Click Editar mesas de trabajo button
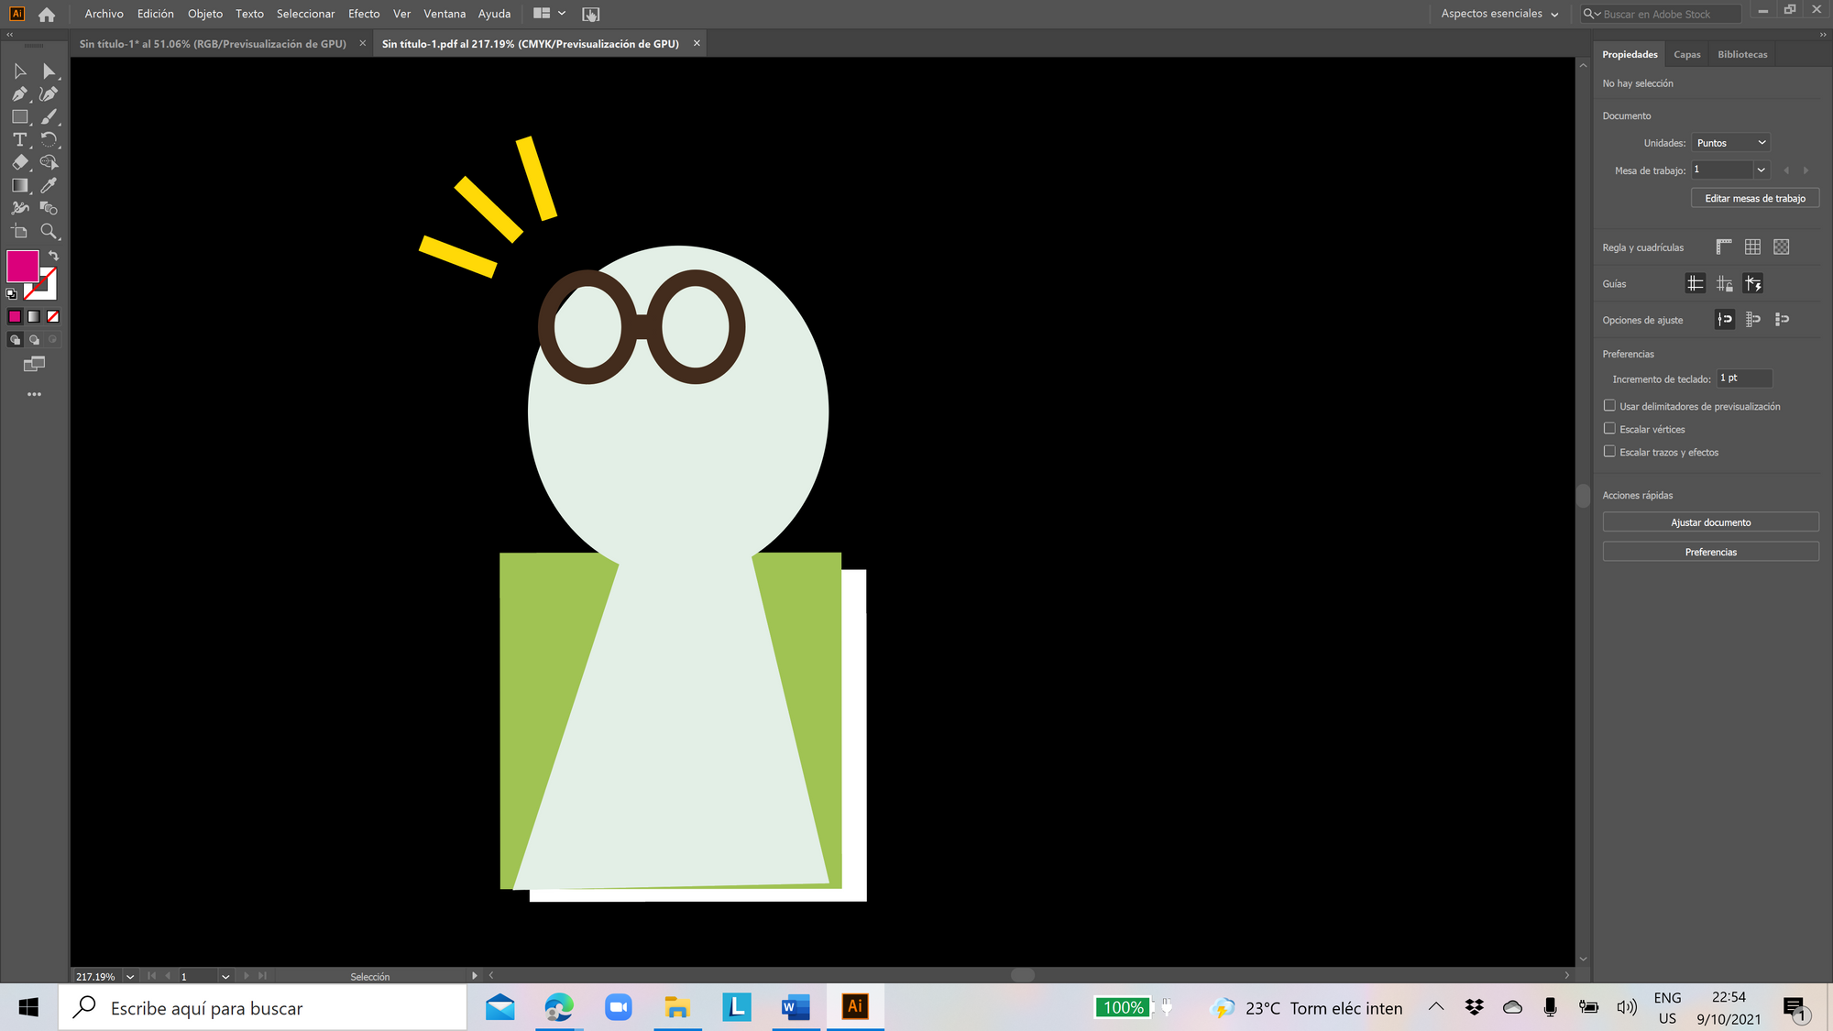Screen dimensions: 1833x1031 click(x=1754, y=198)
